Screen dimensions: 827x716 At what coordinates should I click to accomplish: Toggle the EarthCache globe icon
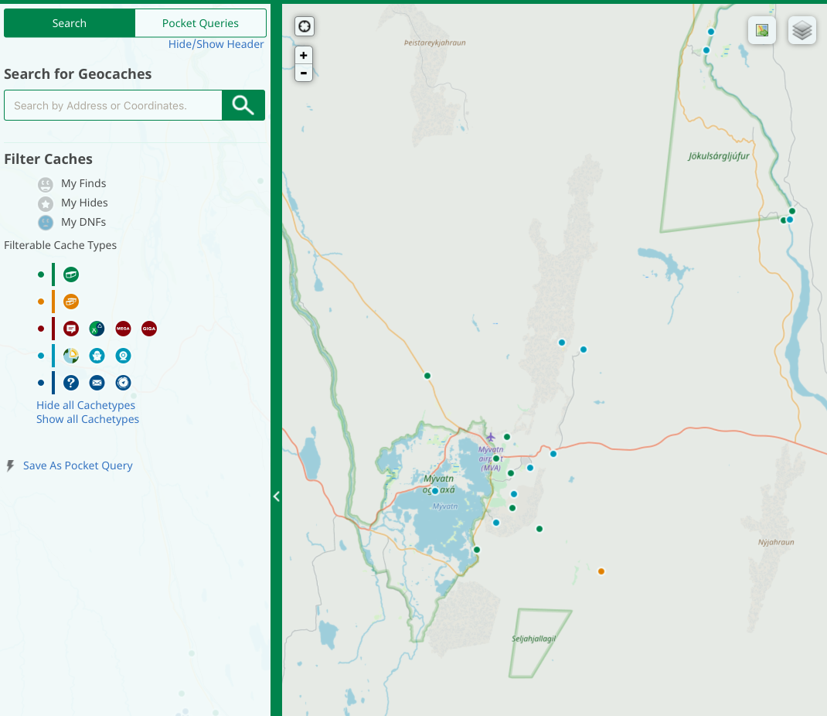pos(71,356)
